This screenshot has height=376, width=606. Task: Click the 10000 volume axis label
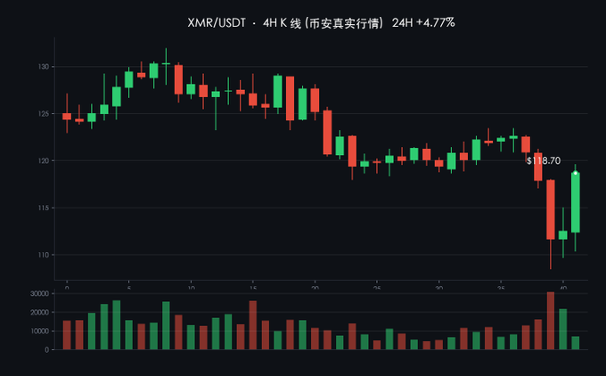point(40,331)
